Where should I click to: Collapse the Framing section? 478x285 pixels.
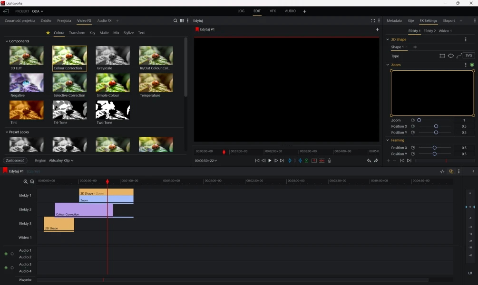pos(388,141)
